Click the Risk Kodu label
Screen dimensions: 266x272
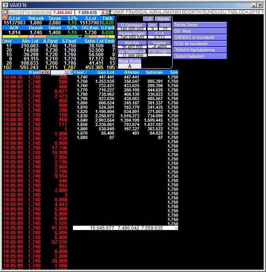coord(129,61)
